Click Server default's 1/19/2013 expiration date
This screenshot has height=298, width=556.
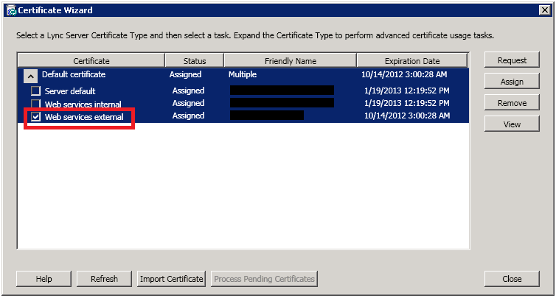407,91
